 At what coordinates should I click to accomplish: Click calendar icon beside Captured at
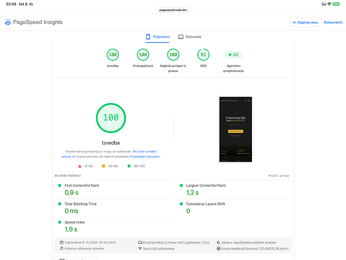(62, 242)
